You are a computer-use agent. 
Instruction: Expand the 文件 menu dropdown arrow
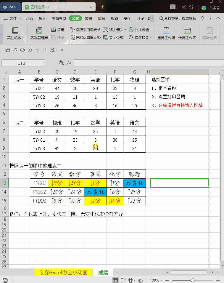20,18
